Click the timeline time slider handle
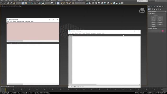The image size is (167, 94). pyautogui.click(x=8, y=86)
